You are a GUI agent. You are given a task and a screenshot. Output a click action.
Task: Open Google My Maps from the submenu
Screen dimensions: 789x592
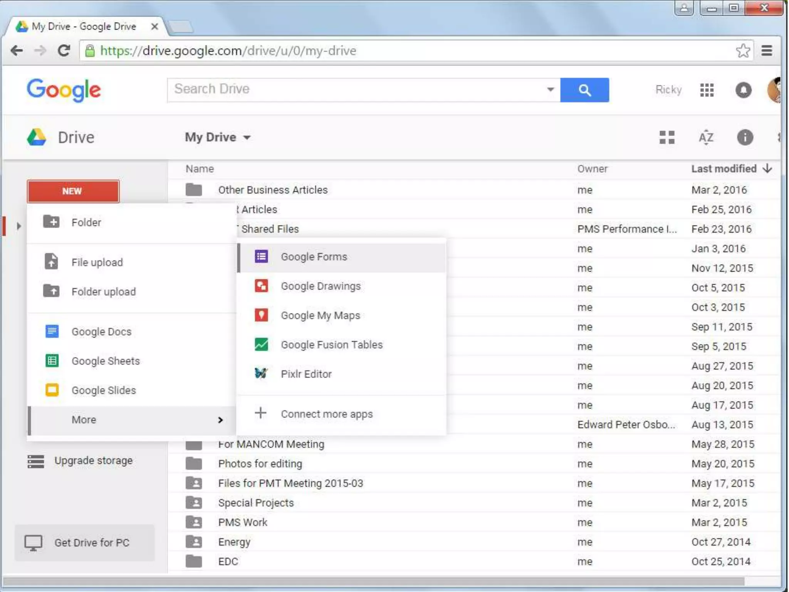click(320, 315)
